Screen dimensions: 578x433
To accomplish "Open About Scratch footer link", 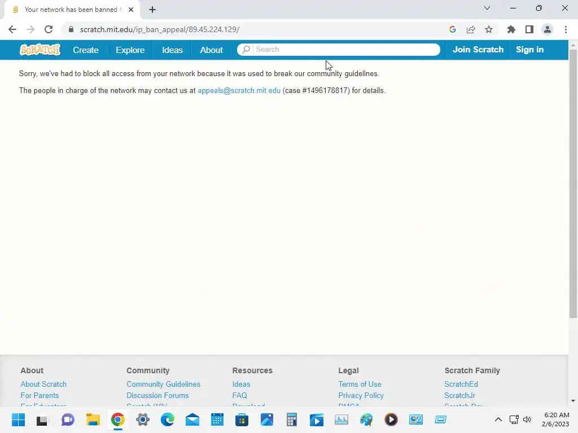I will [43, 384].
